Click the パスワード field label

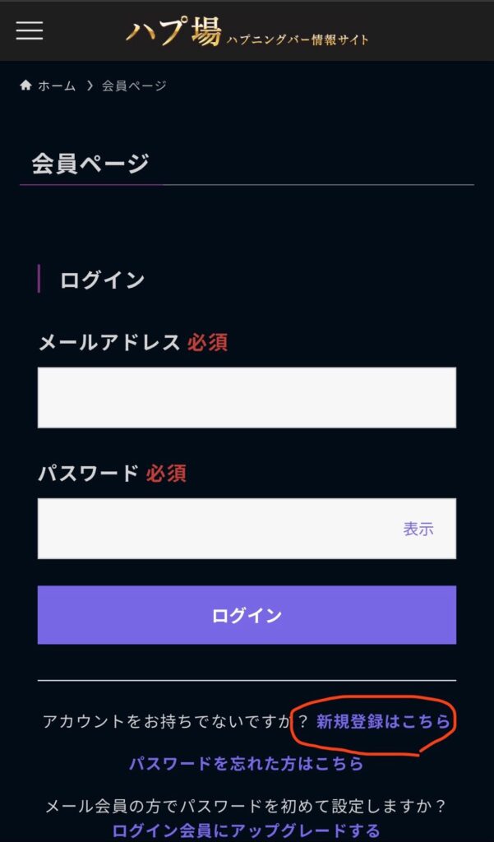(88, 473)
